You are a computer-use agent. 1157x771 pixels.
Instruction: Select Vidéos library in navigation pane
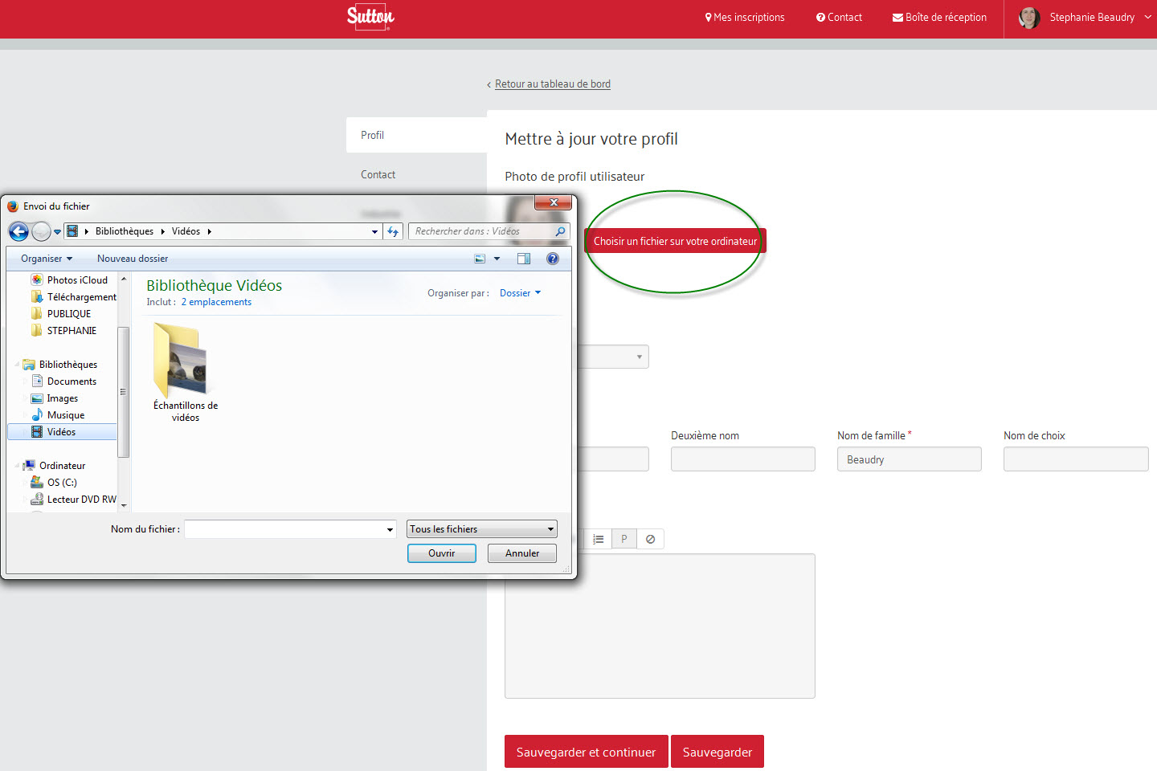click(62, 432)
